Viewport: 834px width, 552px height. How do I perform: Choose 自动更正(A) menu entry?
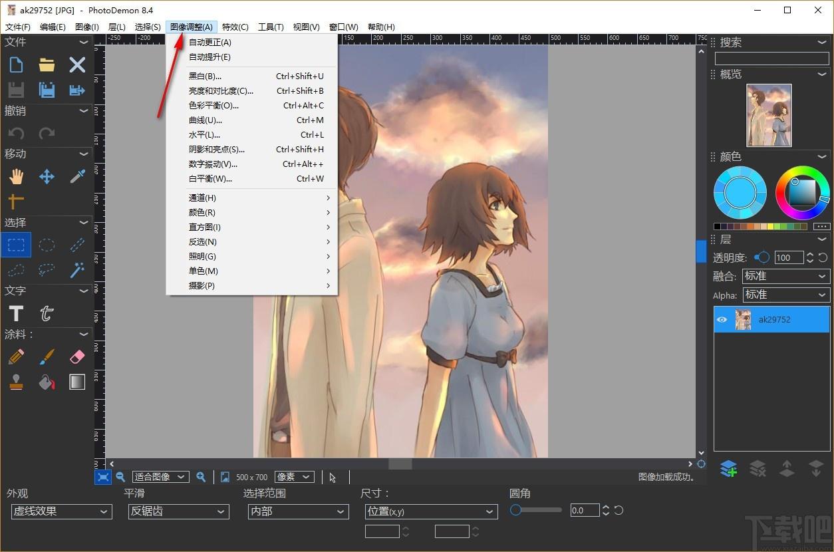click(x=252, y=43)
